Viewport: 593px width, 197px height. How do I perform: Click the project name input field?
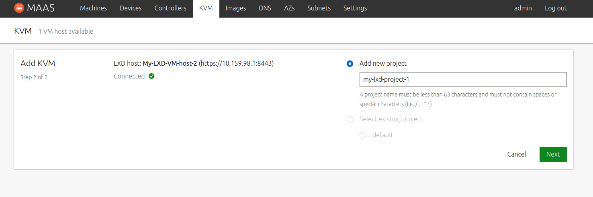[x=463, y=79]
